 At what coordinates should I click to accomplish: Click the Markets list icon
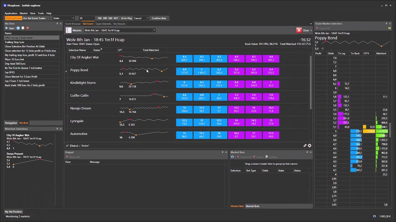(x=69, y=30)
